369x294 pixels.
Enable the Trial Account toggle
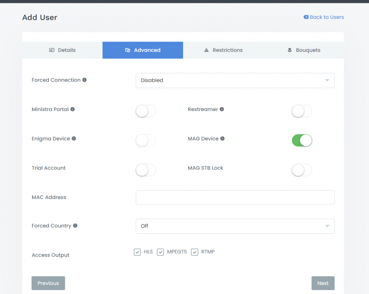146,170
